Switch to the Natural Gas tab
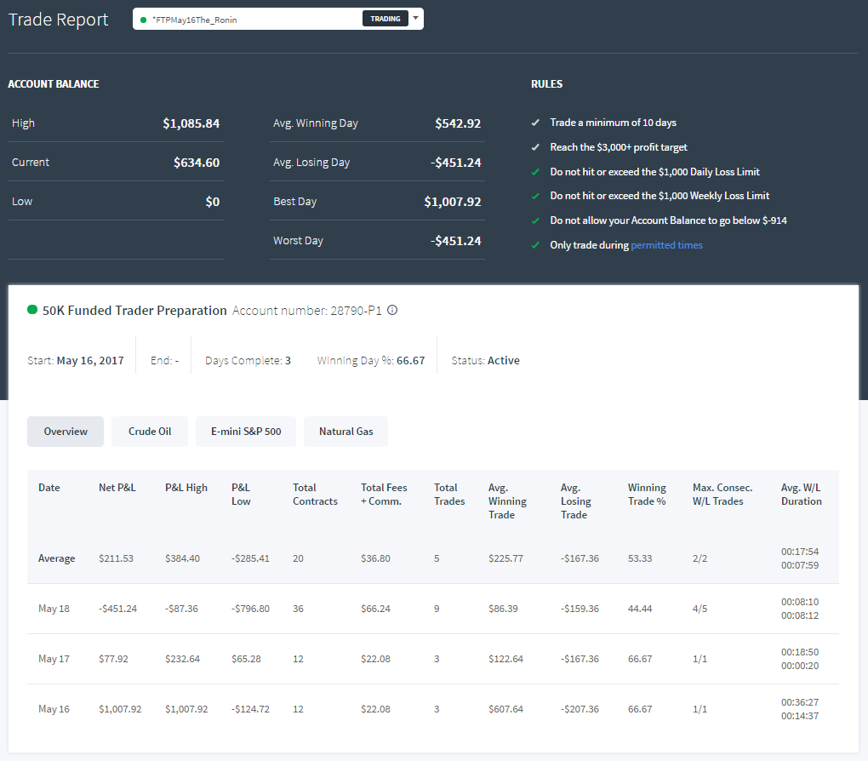Viewport: 868px width, 761px height. [346, 432]
